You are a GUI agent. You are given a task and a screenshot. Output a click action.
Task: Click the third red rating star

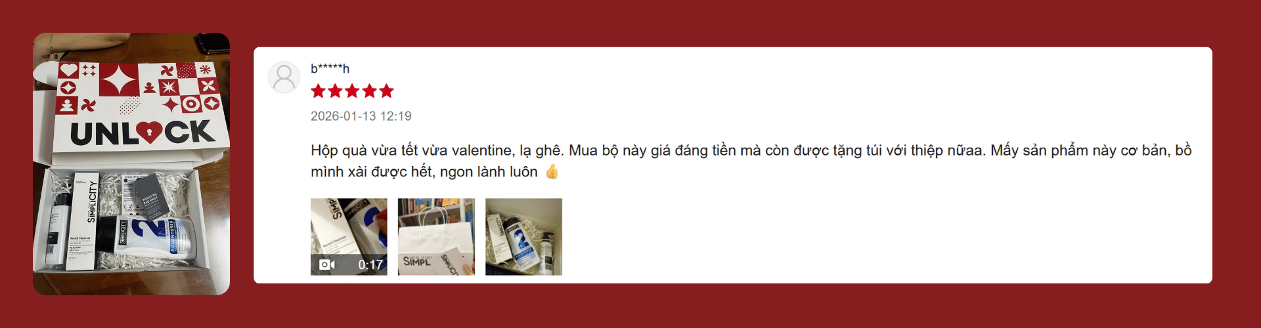(353, 91)
